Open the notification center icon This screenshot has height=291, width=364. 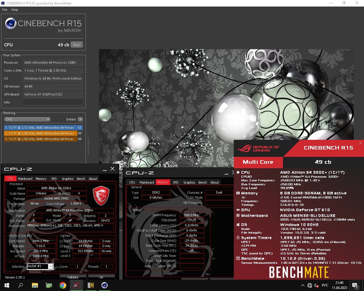tap(355, 285)
